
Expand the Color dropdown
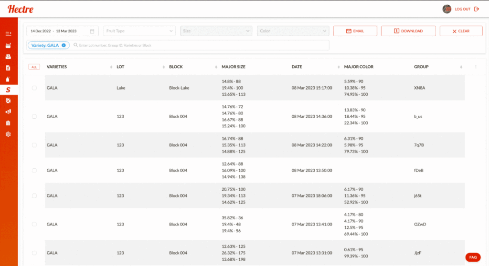coord(293,31)
